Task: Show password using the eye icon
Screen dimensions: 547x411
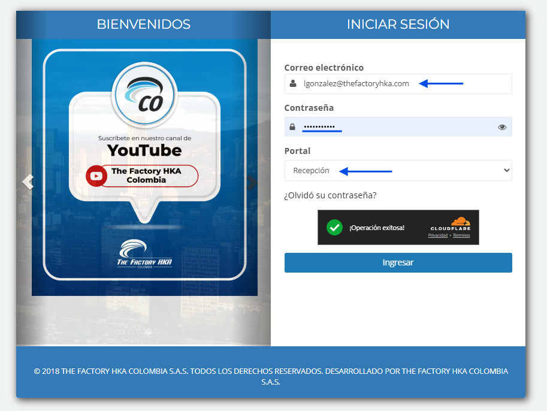Action: click(x=502, y=127)
